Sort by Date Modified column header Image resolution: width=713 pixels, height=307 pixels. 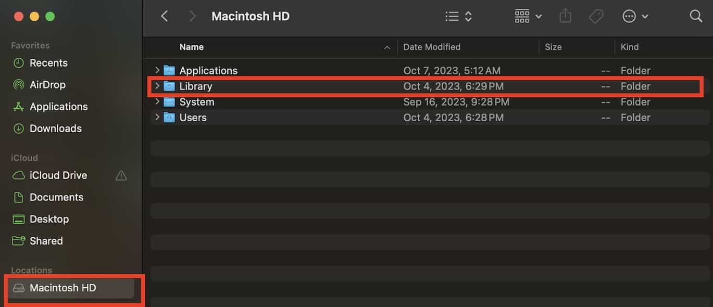click(x=432, y=47)
